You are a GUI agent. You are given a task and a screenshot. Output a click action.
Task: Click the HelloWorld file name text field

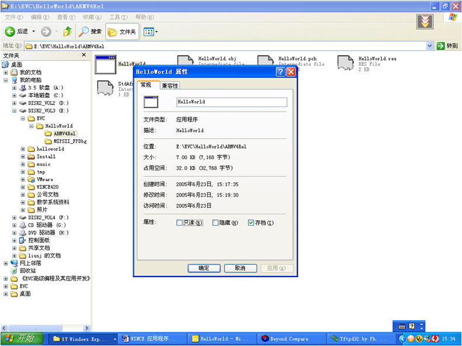coord(232,102)
